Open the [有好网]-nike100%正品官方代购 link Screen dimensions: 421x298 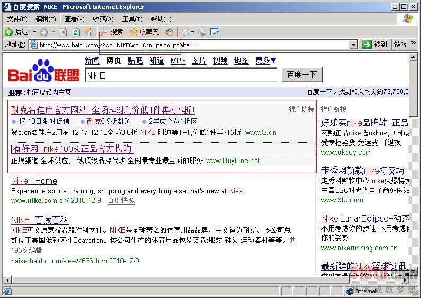[x=73, y=149]
